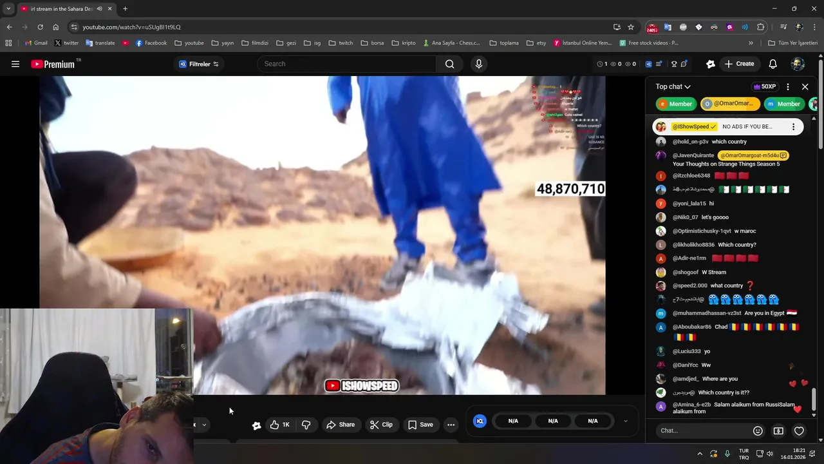The height and width of the screenshot is (464, 824).
Task: Open vidIQ chat bubble icon
Action: (x=684, y=64)
